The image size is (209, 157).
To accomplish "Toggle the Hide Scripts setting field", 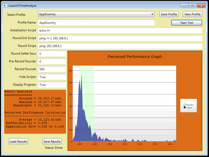I will [x=52, y=77].
